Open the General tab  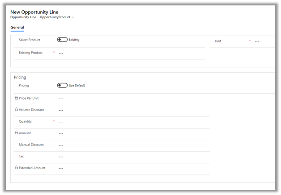[17, 27]
